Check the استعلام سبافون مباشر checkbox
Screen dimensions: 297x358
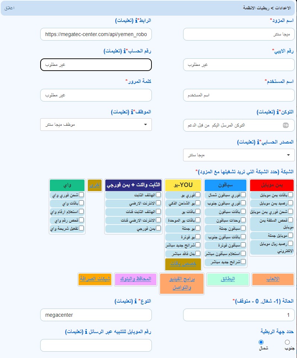(x=243, y=253)
